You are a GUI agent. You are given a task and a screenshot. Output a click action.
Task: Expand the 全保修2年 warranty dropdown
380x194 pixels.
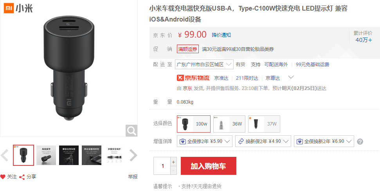[205, 141]
